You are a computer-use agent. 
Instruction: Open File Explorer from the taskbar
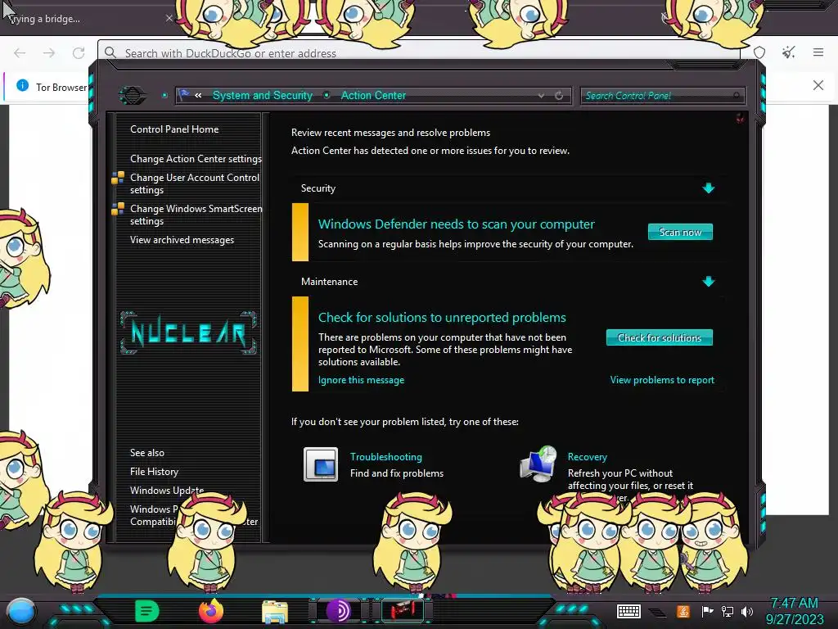tap(275, 611)
